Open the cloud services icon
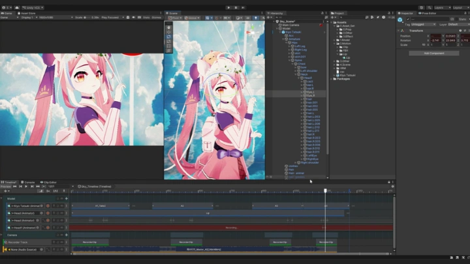 pyautogui.click(x=17, y=7)
